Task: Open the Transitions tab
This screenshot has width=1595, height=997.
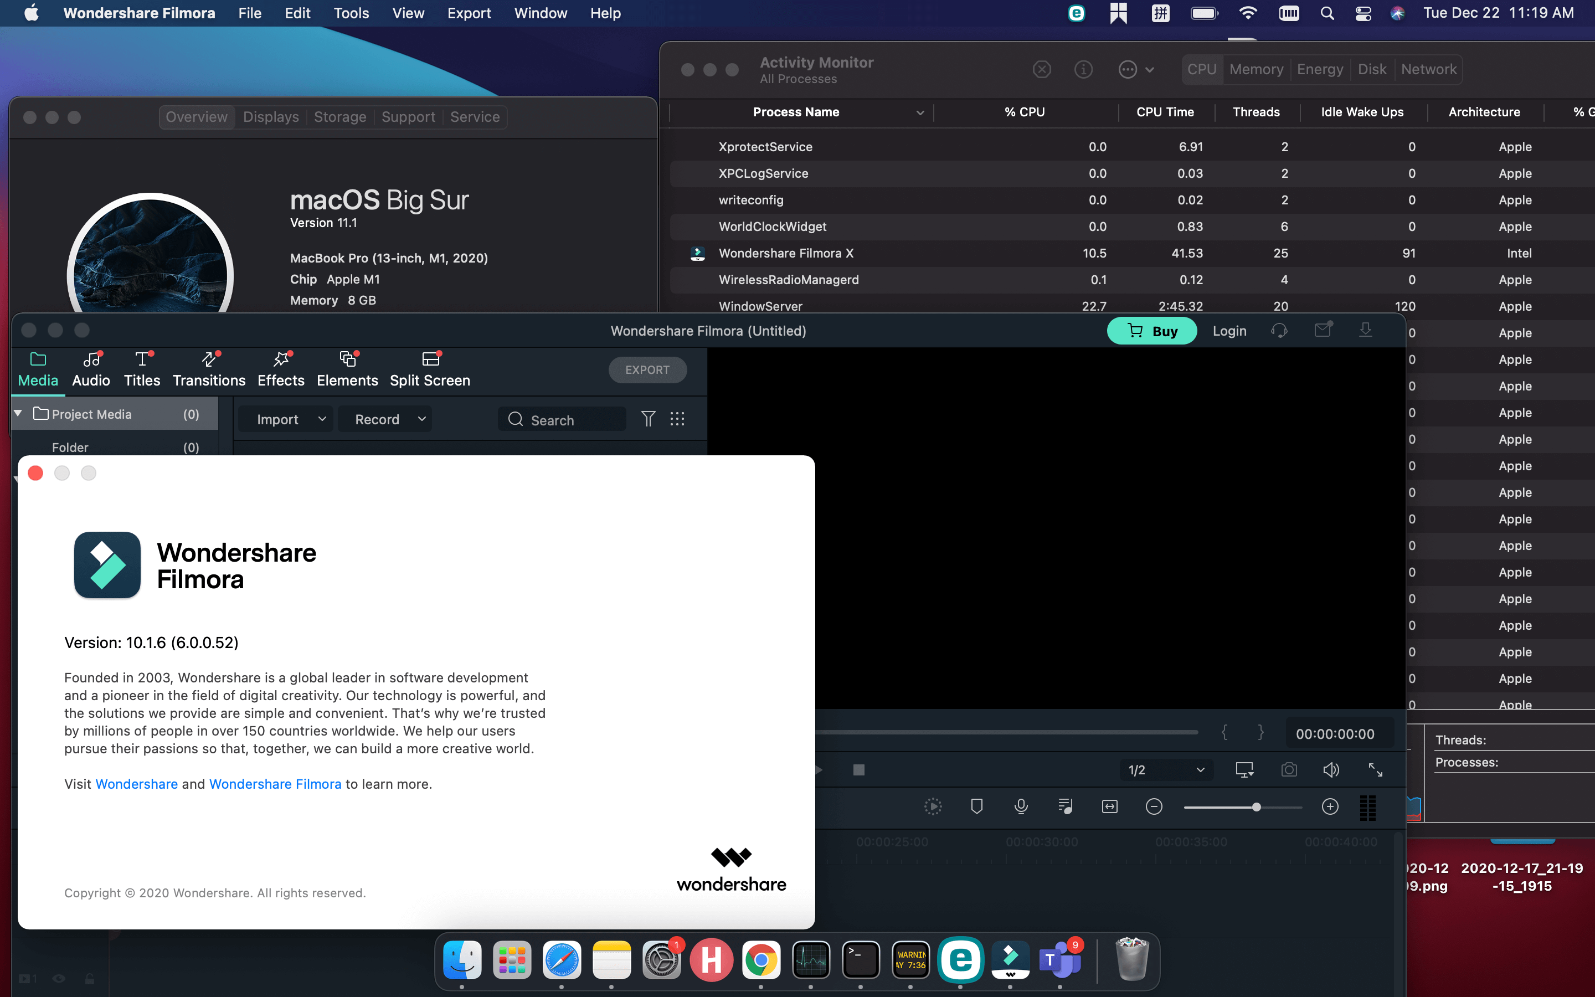Action: [x=209, y=369]
